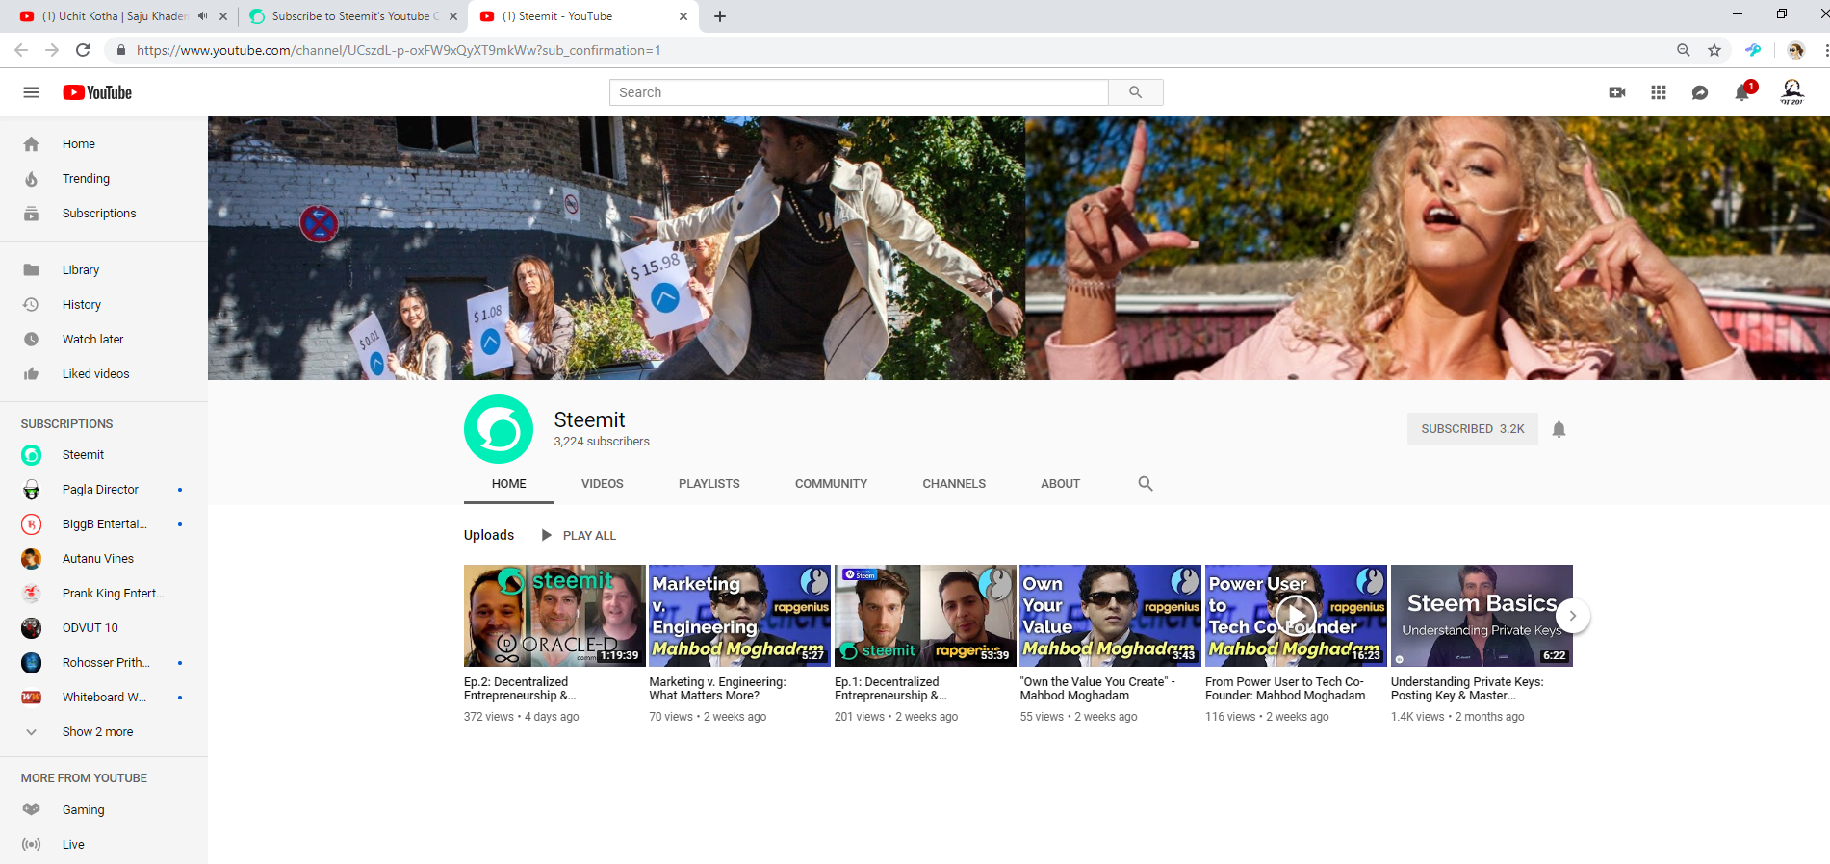Click the YouTube logo

tap(97, 92)
